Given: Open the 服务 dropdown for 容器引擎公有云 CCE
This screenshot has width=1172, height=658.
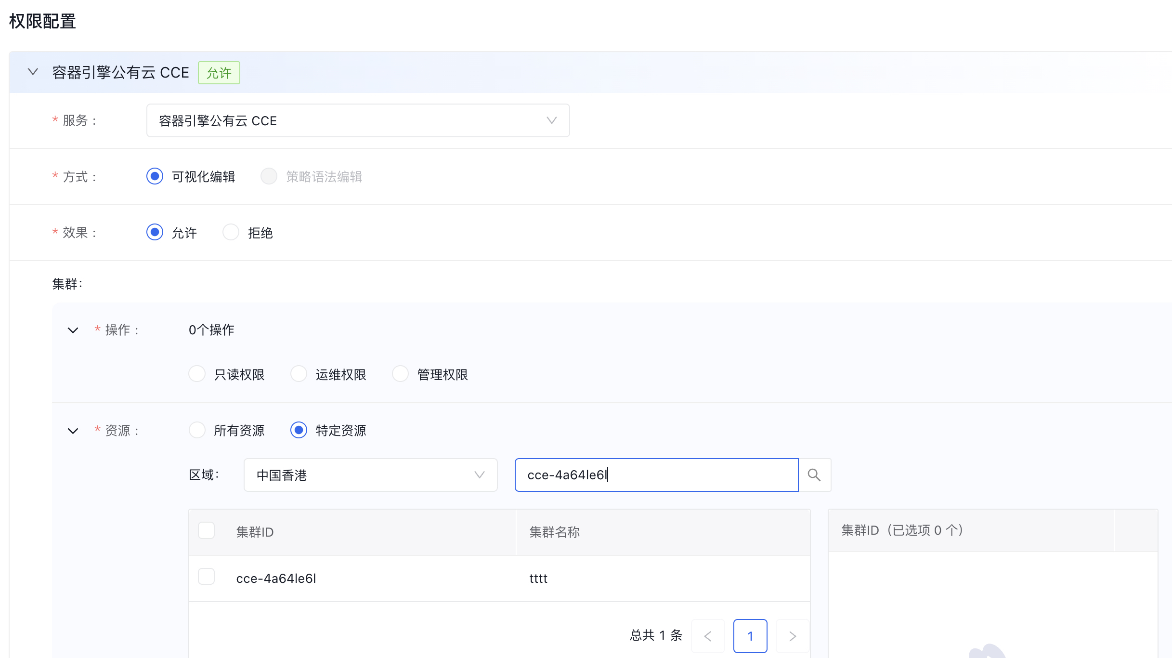Looking at the screenshot, I should [358, 120].
